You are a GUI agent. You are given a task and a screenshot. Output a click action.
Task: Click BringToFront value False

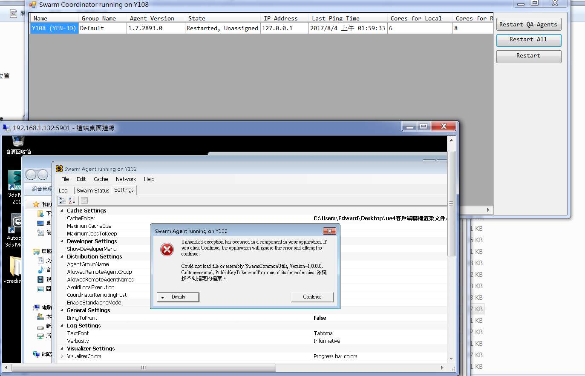pyautogui.click(x=320, y=318)
